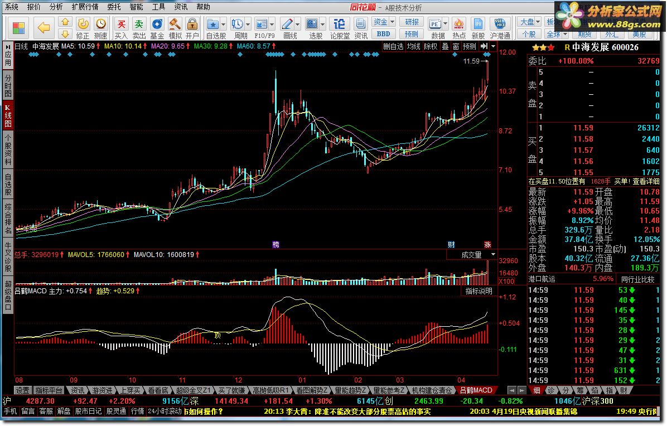Expand the 画线 dropdown arrow
This screenshot has width=667, height=426.
(297, 24)
